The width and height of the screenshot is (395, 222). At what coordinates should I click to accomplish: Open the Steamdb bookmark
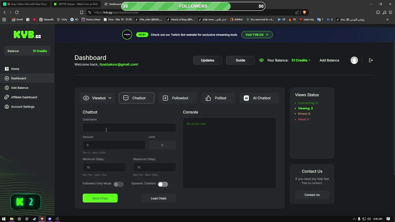46,19
